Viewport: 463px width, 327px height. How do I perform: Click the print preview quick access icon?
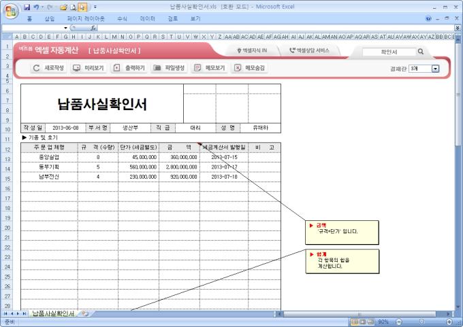(x=74, y=7)
